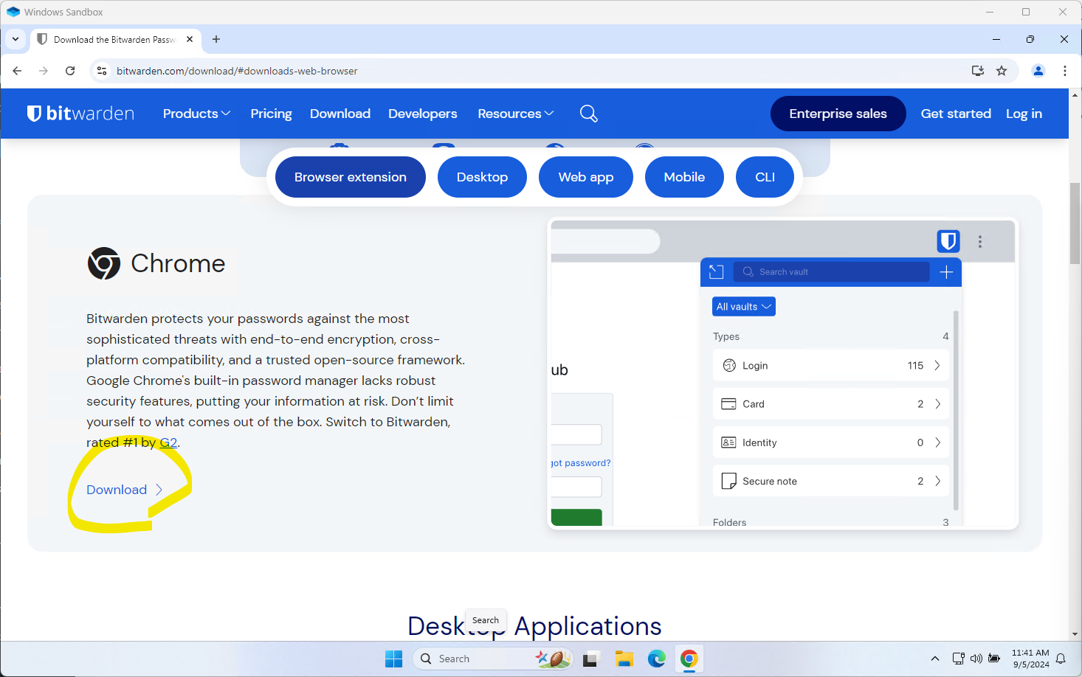This screenshot has height=677, width=1082.
Task: Click the Types label in preview
Action: tap(726, 336)
